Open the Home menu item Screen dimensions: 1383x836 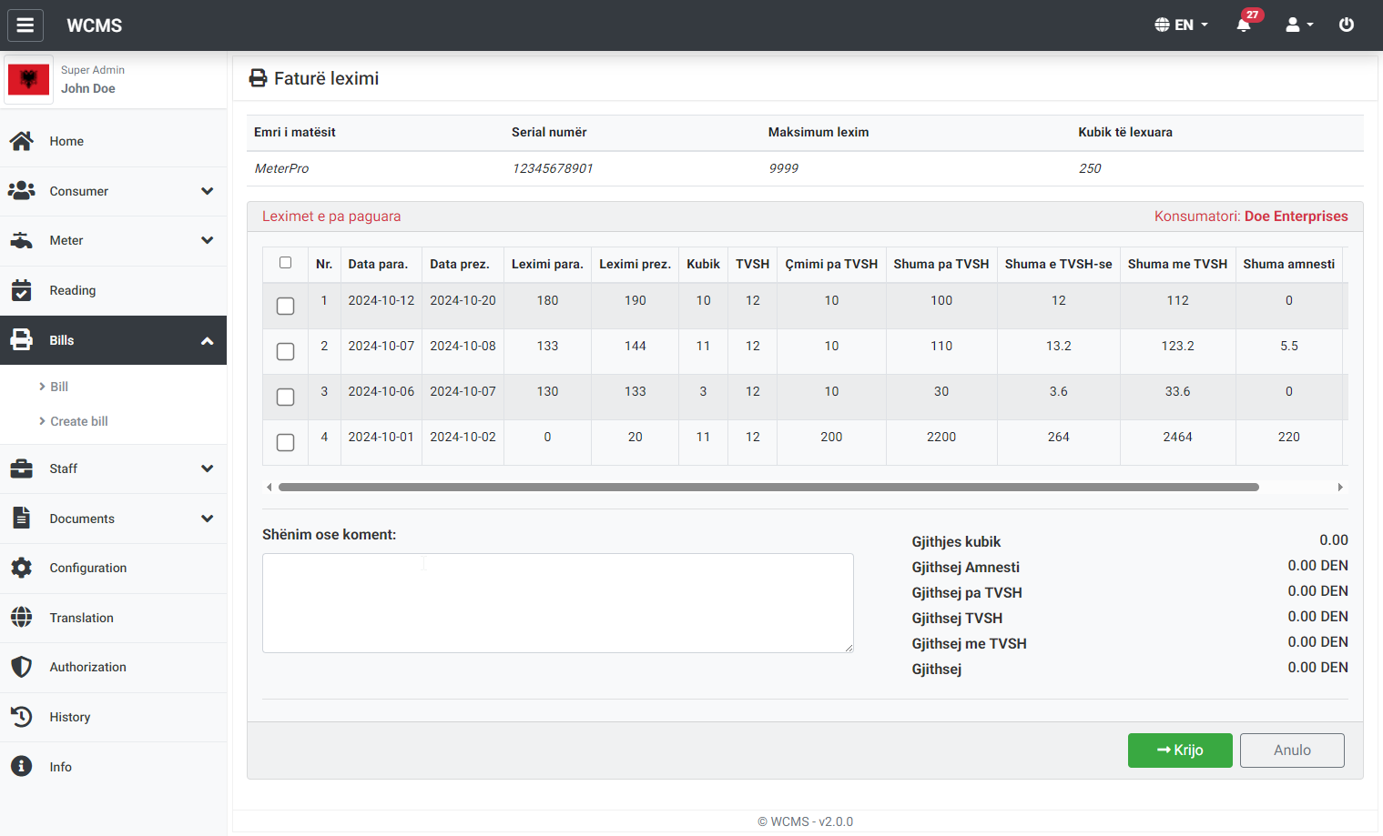113,141
